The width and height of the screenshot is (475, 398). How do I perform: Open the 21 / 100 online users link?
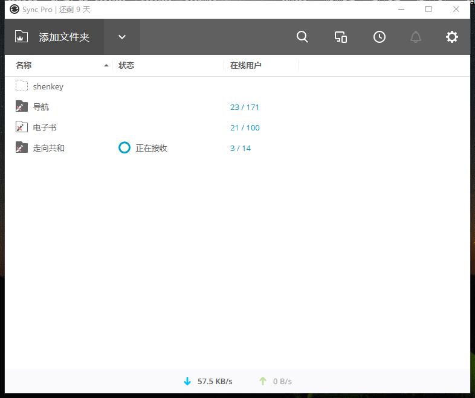(245, 127)
